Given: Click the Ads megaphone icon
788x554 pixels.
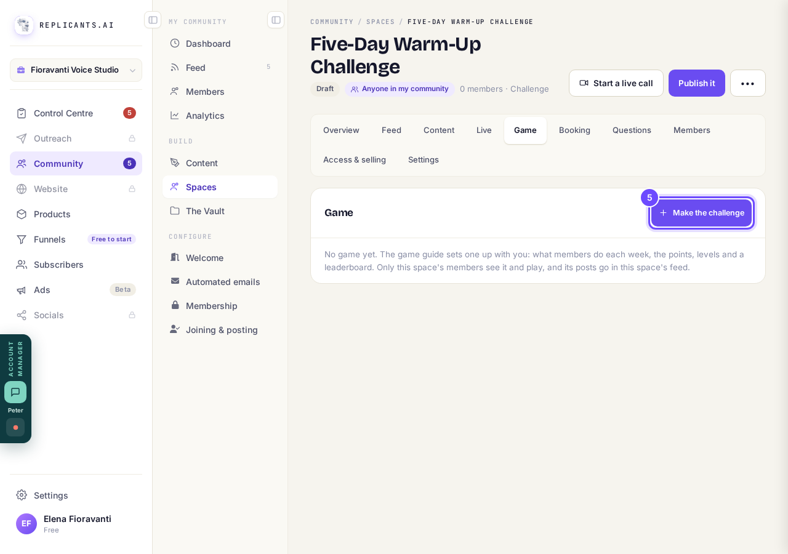Looking at the screenshot, I should click(22, 290).
